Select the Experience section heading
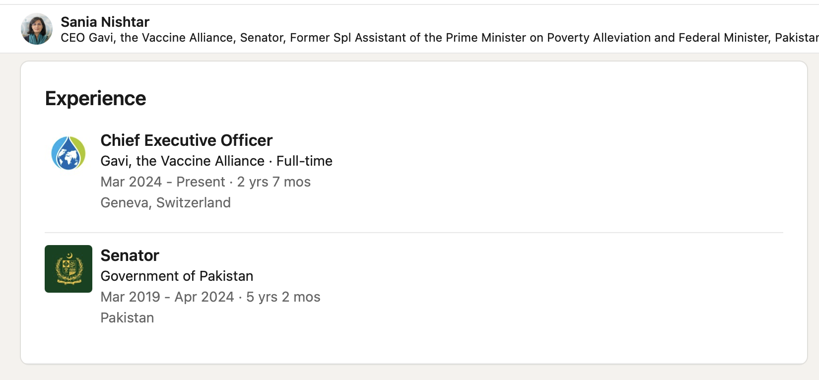This screenshot has width=819, height=380. point(96,98)
